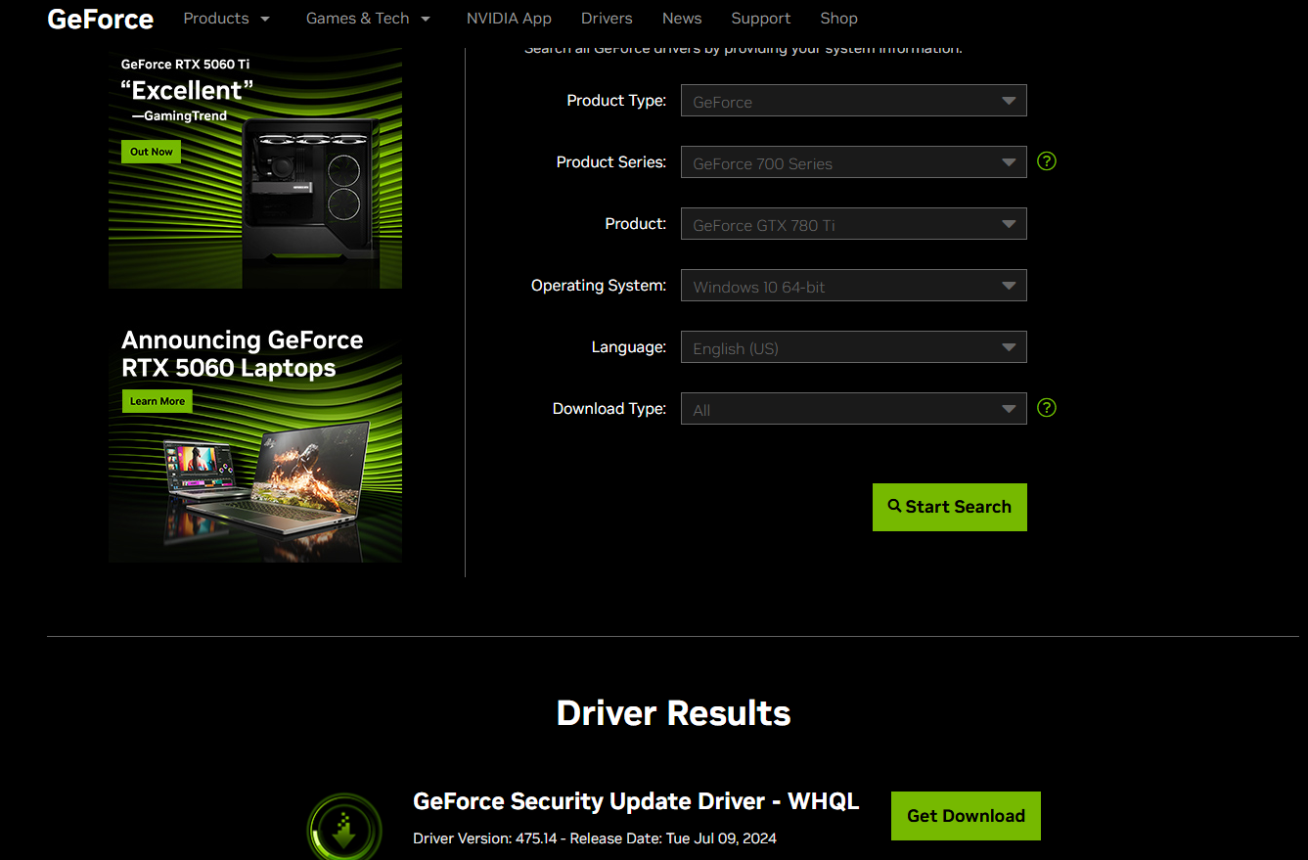Open the Download Type dropdown
Viewport: 1308px width, 860px height.
pyautogui.click(x=854, y=409)
